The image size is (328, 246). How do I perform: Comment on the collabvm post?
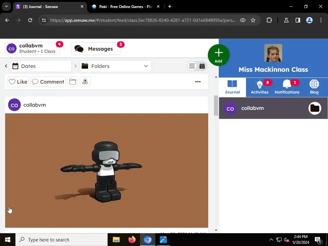48,82
